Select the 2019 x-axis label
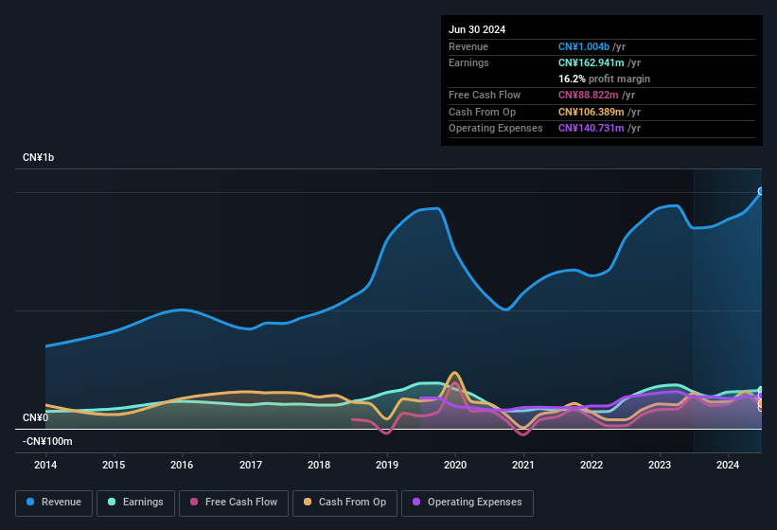This screenshot has width=777, height=530. (387, 465)
